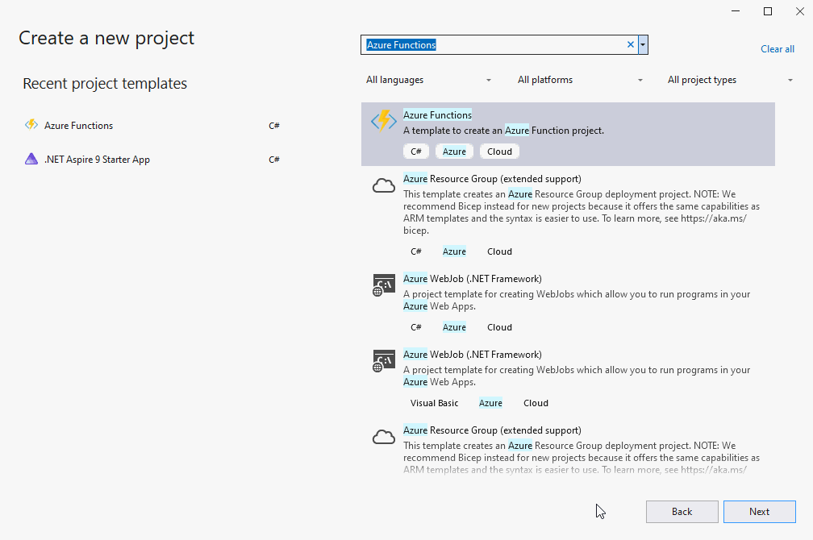Open the All platforms dropdown
Screen dimensions: 813x540
(x=578, y=80)
